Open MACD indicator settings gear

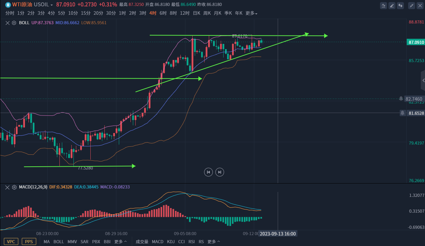point(14,187)
